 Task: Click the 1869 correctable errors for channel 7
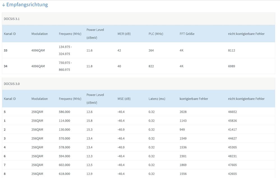coord(183,165)
